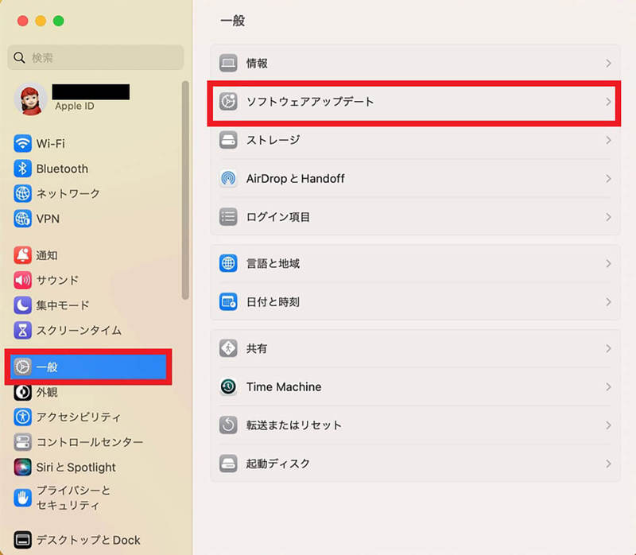Image resolution: width=636 pixels, height=555 pixels.
Task: Click the デスクトップと Dock icon
Action: pyautogui.click(x=23, y=540)
